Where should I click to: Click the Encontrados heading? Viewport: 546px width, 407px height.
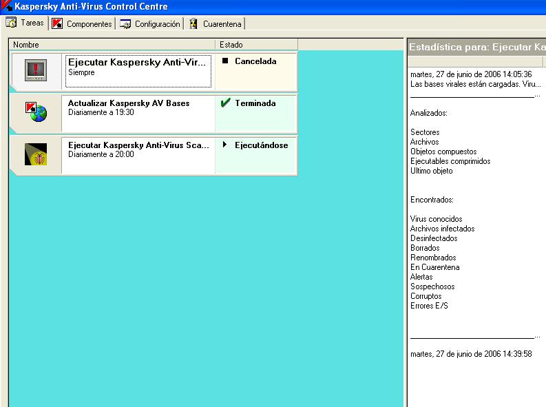[432, 200]
